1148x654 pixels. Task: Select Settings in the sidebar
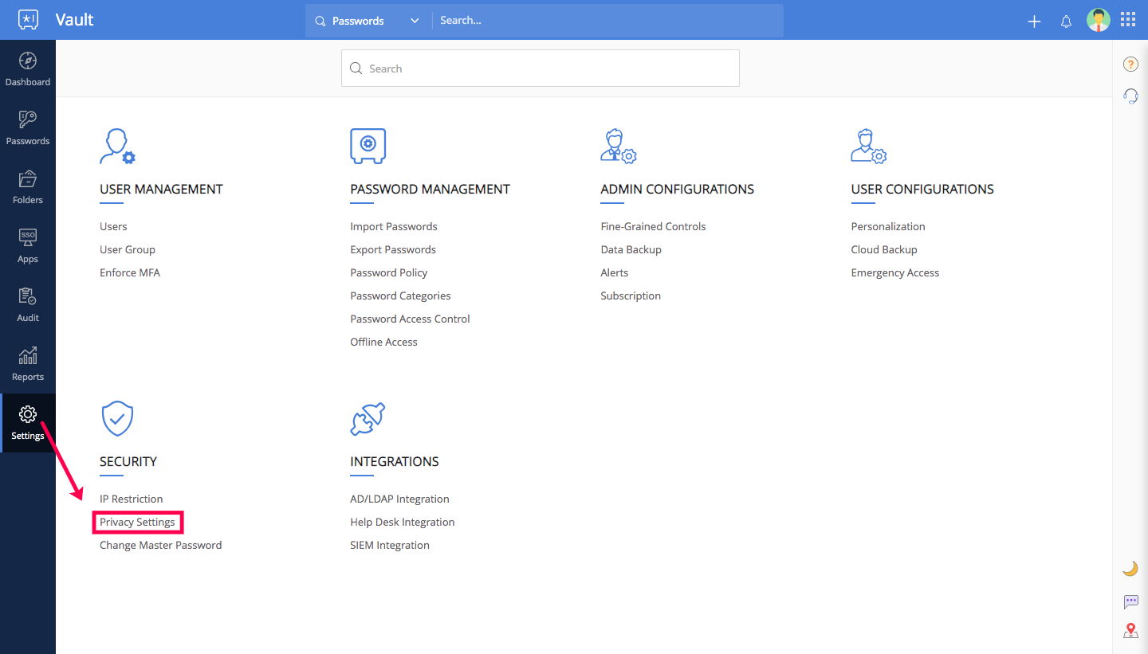pos(28,423)
